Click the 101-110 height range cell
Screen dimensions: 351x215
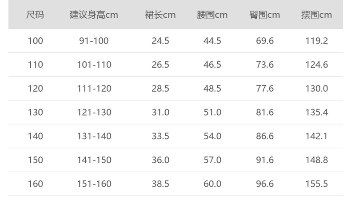[x=94, y=65]
